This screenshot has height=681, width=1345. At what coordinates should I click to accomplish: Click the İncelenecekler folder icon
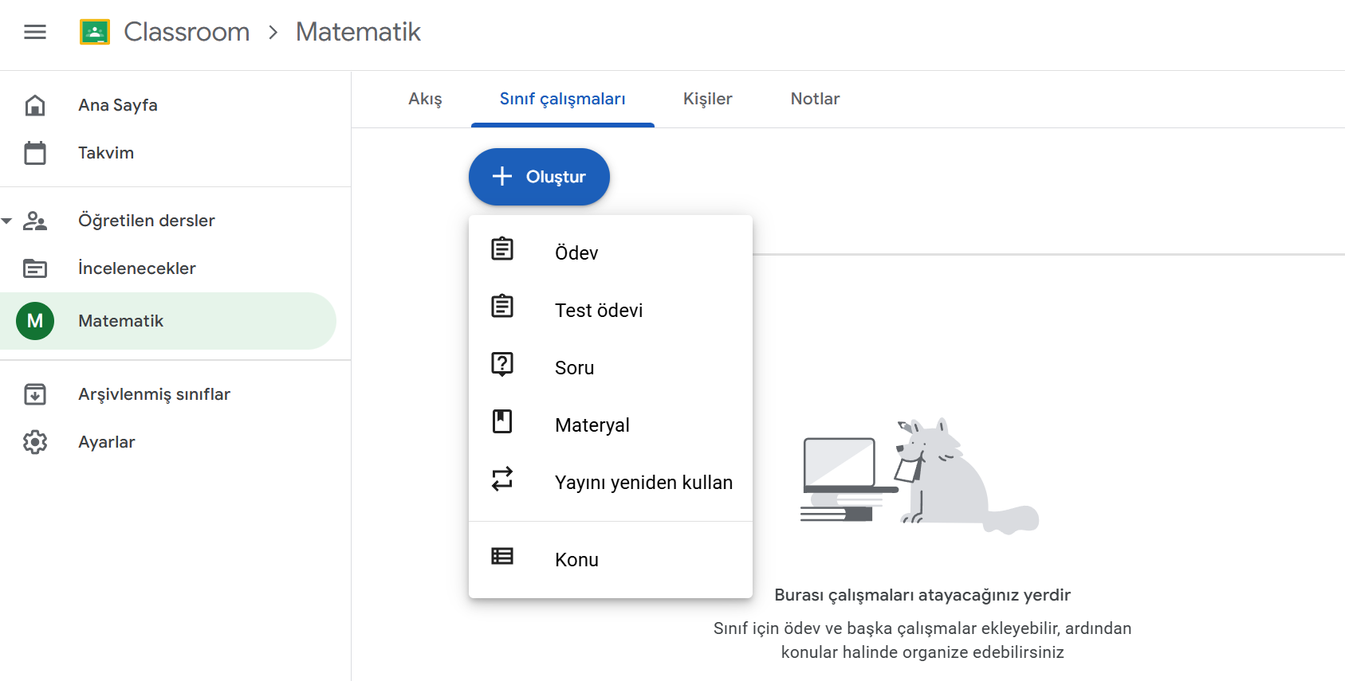coord(35,268)
